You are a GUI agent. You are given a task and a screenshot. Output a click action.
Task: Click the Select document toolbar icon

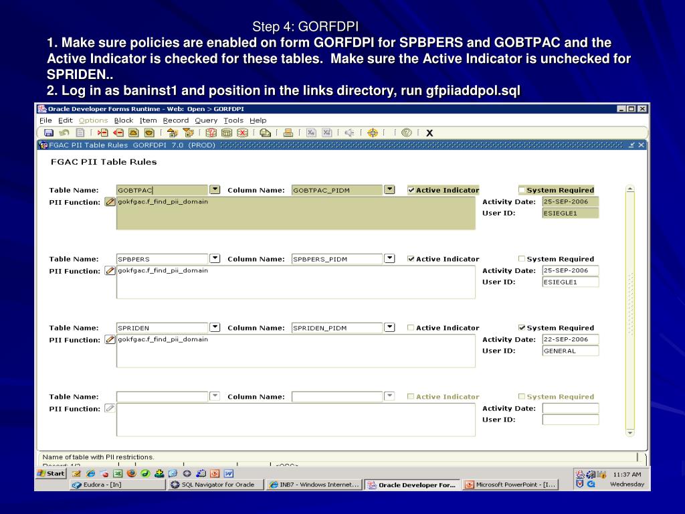80,133
